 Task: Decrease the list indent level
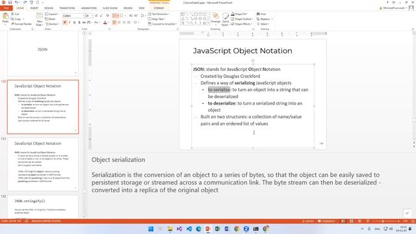[x=131, y=16]
